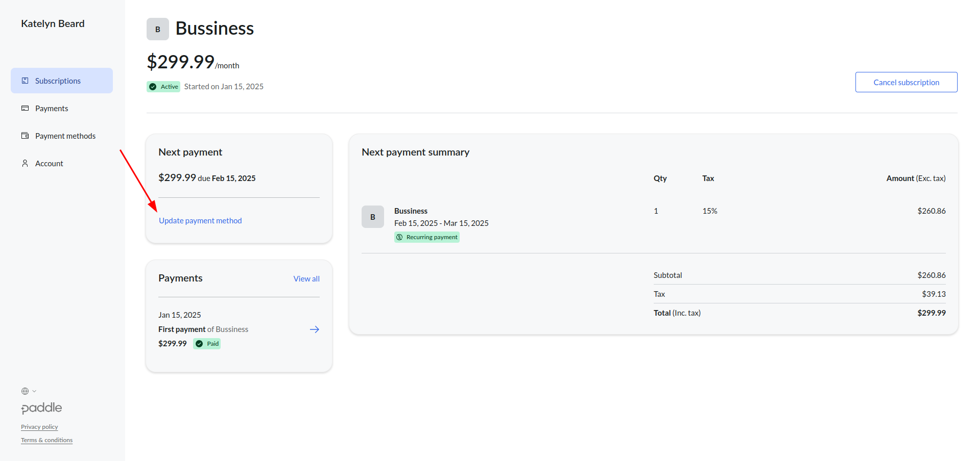Image resolution: width=976 pixels, height=461 pixels.
Task: Open Payment methods via its card icon
Action: pyautogui.click(x=25, y=136)
